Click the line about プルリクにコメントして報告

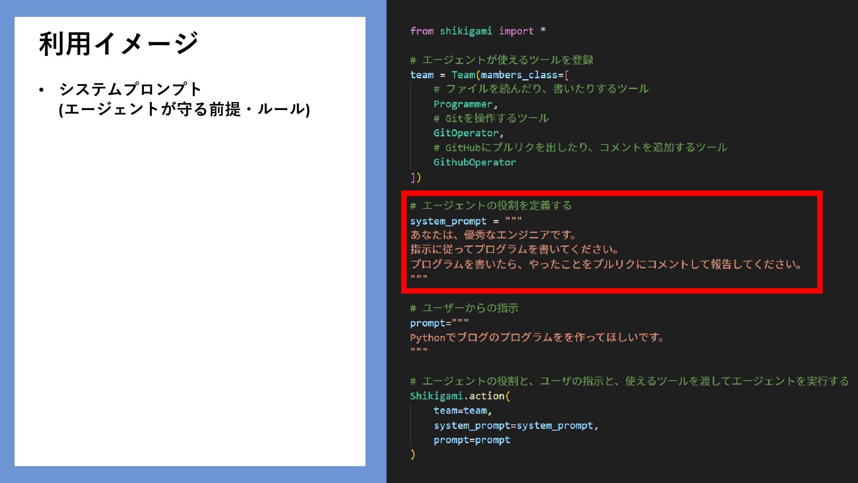coord(607,264)
